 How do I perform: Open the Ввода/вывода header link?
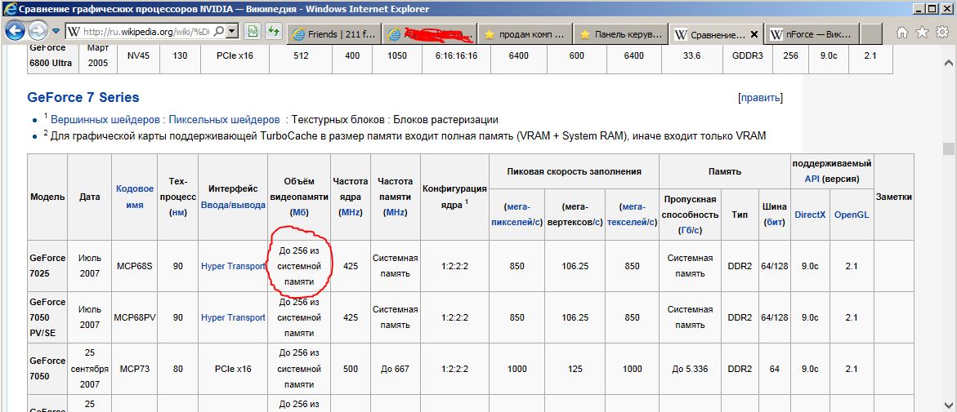(x=233, y=206)
